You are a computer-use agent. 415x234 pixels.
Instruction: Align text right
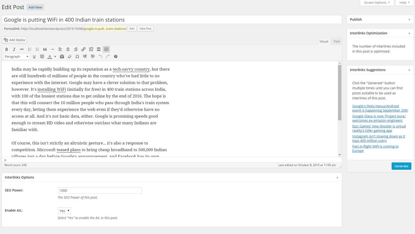click(x=76, y=49)
